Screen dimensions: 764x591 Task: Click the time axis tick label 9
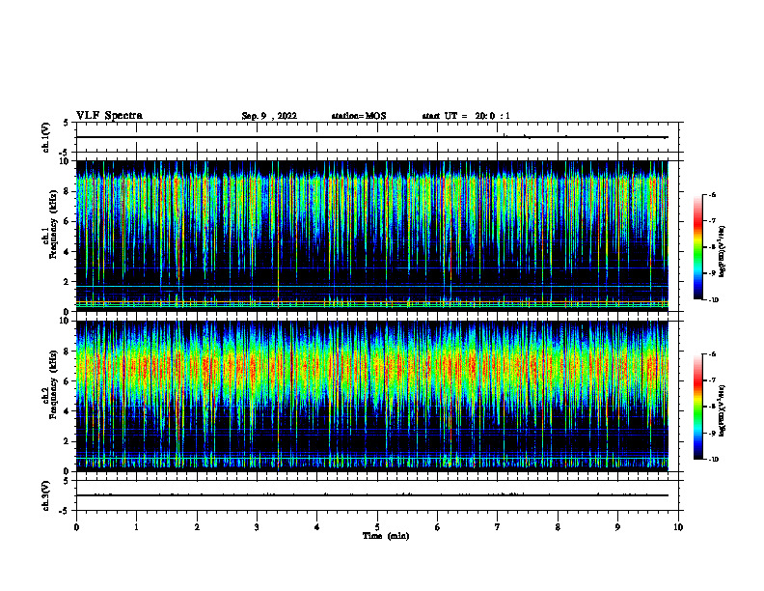coord(617,527)
